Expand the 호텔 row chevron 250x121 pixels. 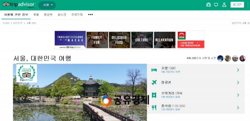[238, 70]
